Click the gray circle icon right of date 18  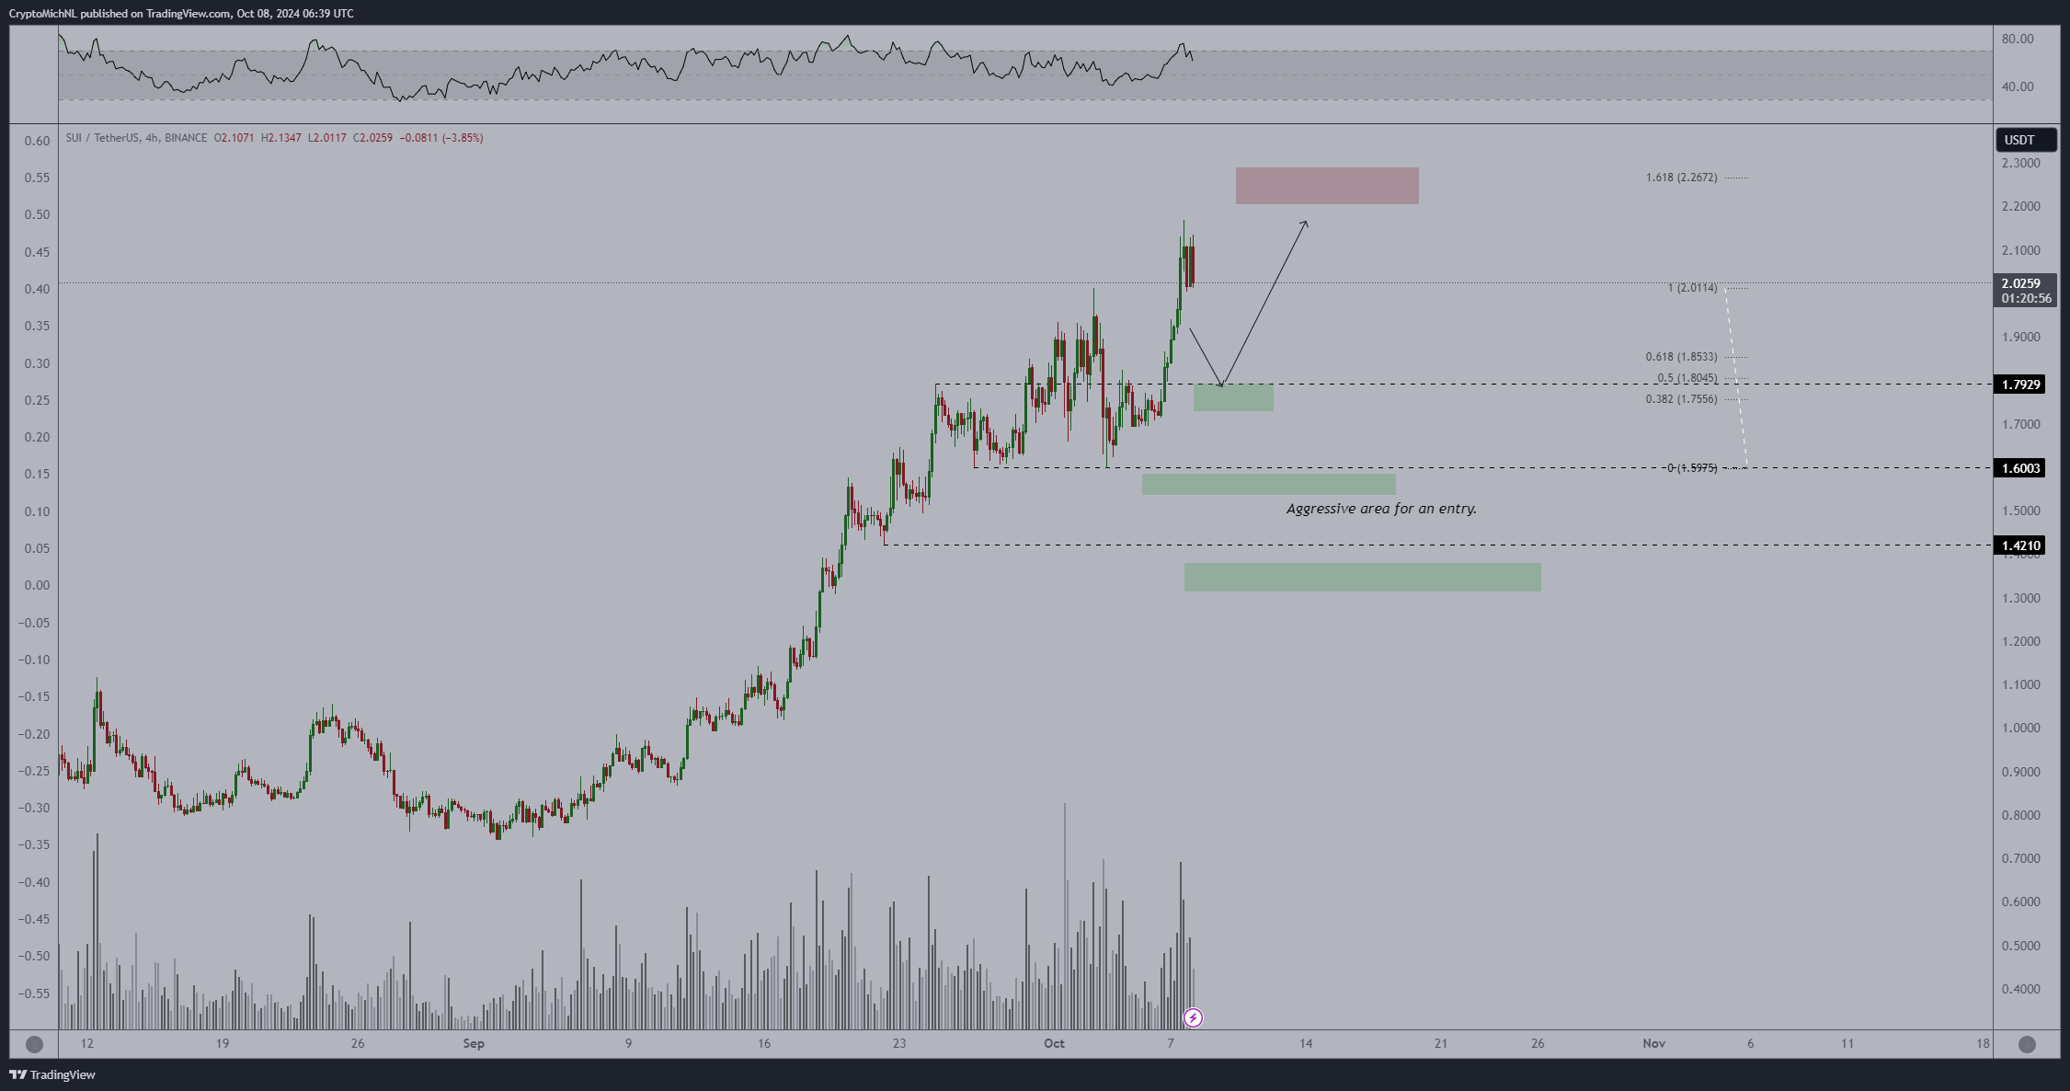[x=2027, y=1044]
